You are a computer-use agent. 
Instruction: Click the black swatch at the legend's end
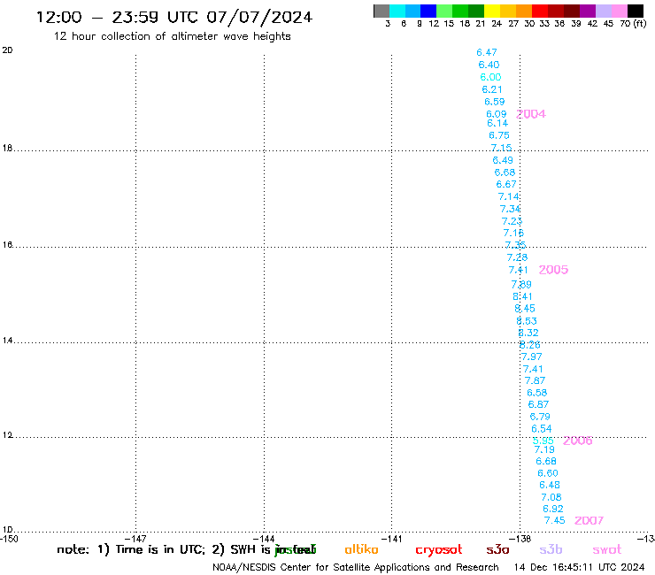[x=636, y=11]
